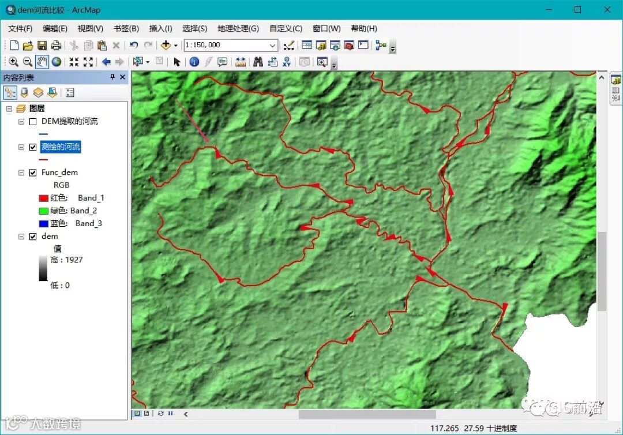Pin the 内容列表 panel auto-hide
623x435 pixels.
[x=112, y=77]
